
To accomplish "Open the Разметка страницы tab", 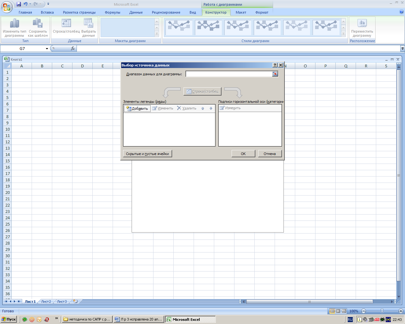I will point(79,12).
